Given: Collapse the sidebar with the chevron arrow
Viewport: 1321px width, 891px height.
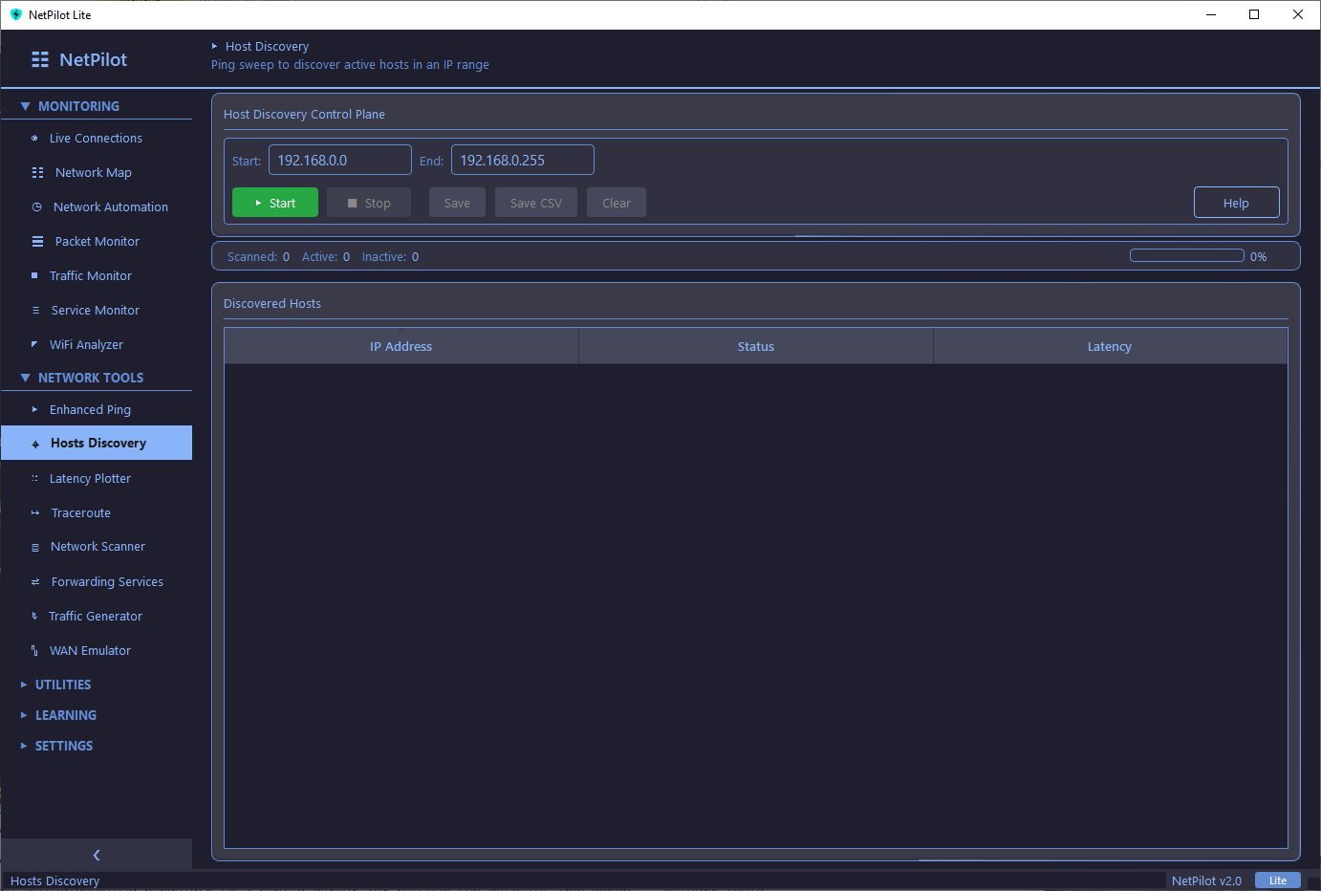Looking at the screenshot, I should 96,854.
